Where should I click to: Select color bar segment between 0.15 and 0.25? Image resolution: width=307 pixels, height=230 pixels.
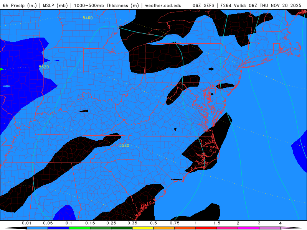(x=101, y=228)
